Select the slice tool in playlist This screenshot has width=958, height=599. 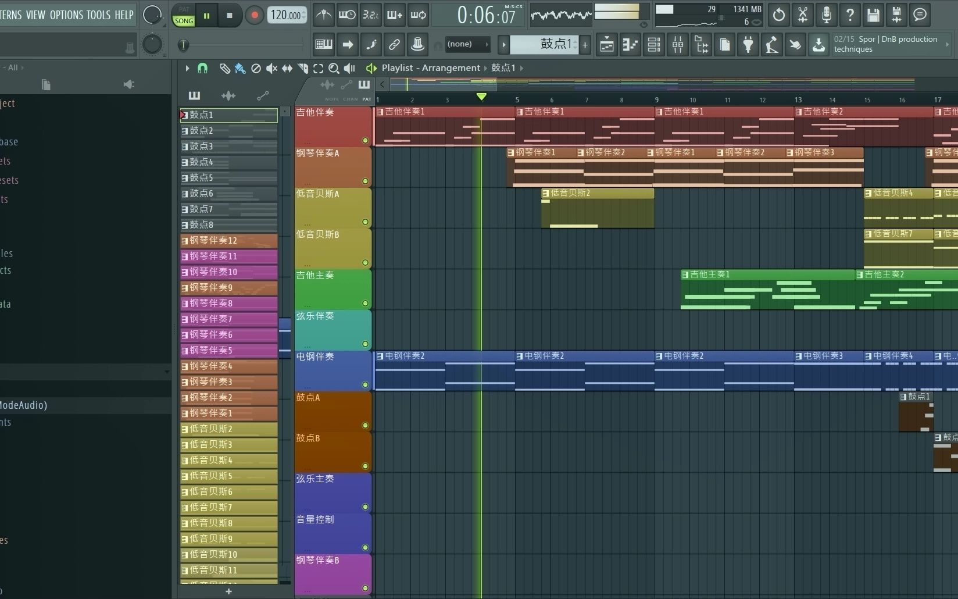pos(303,69)
